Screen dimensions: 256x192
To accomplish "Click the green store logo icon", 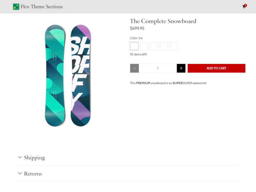I will [16, 7].
